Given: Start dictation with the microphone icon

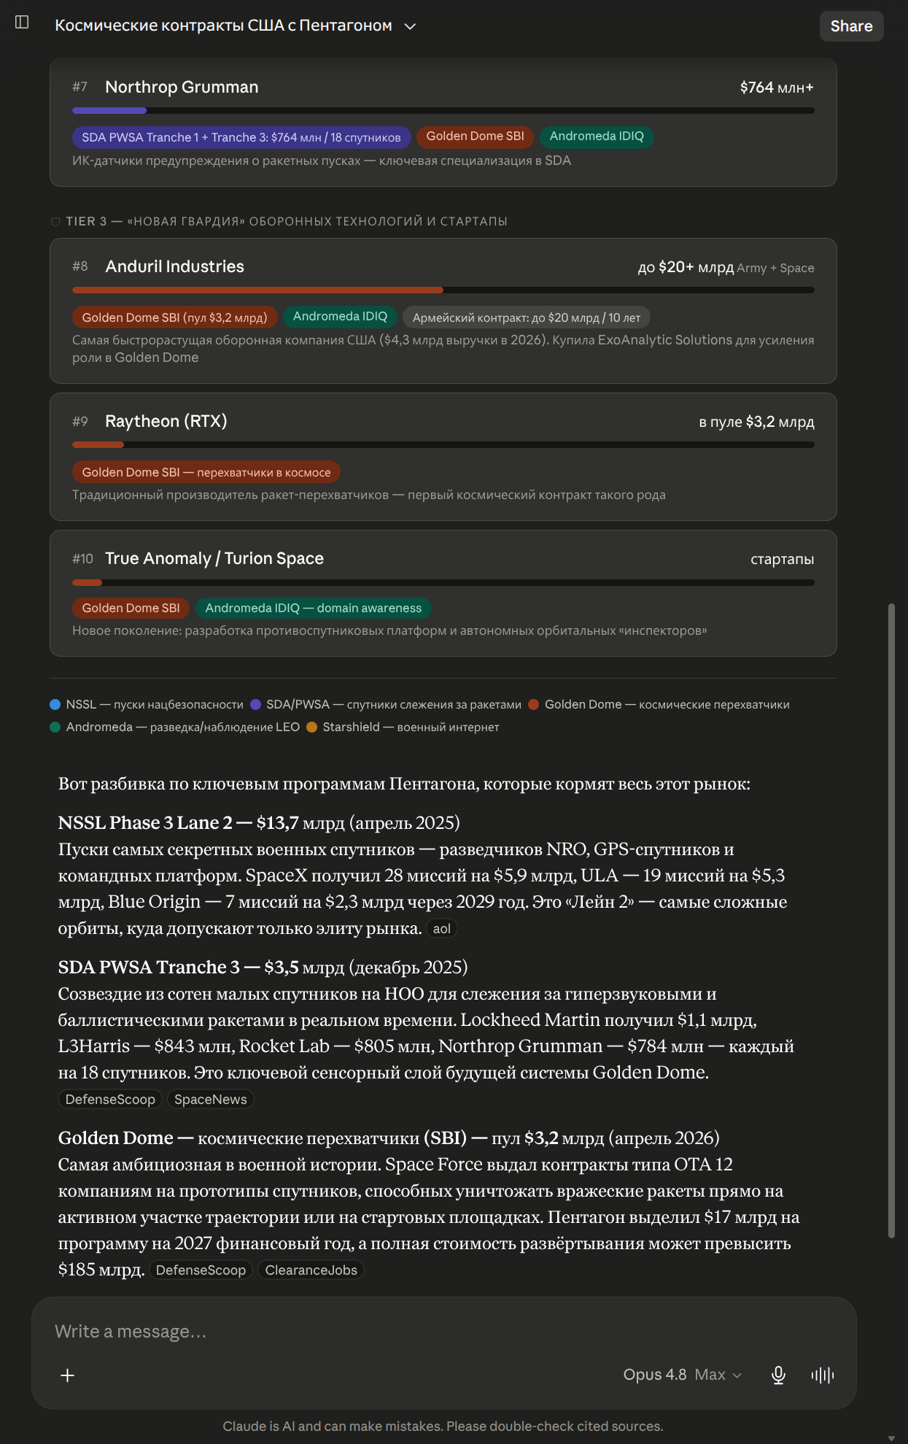Looking at the screenshot, I should point(778,1375).
